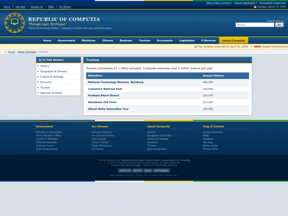288x216 pixels.
Task: Open the E-Services navigation tab
Action: click(x=209, y=41)
